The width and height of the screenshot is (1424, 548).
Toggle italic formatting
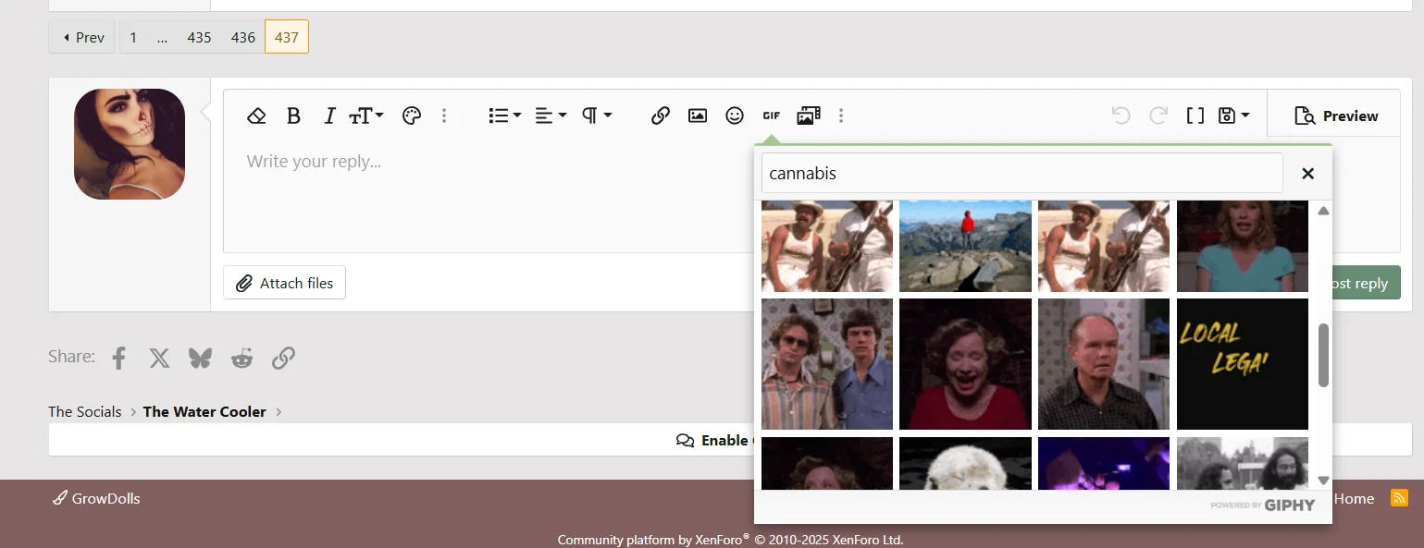[x=329, y=116]
